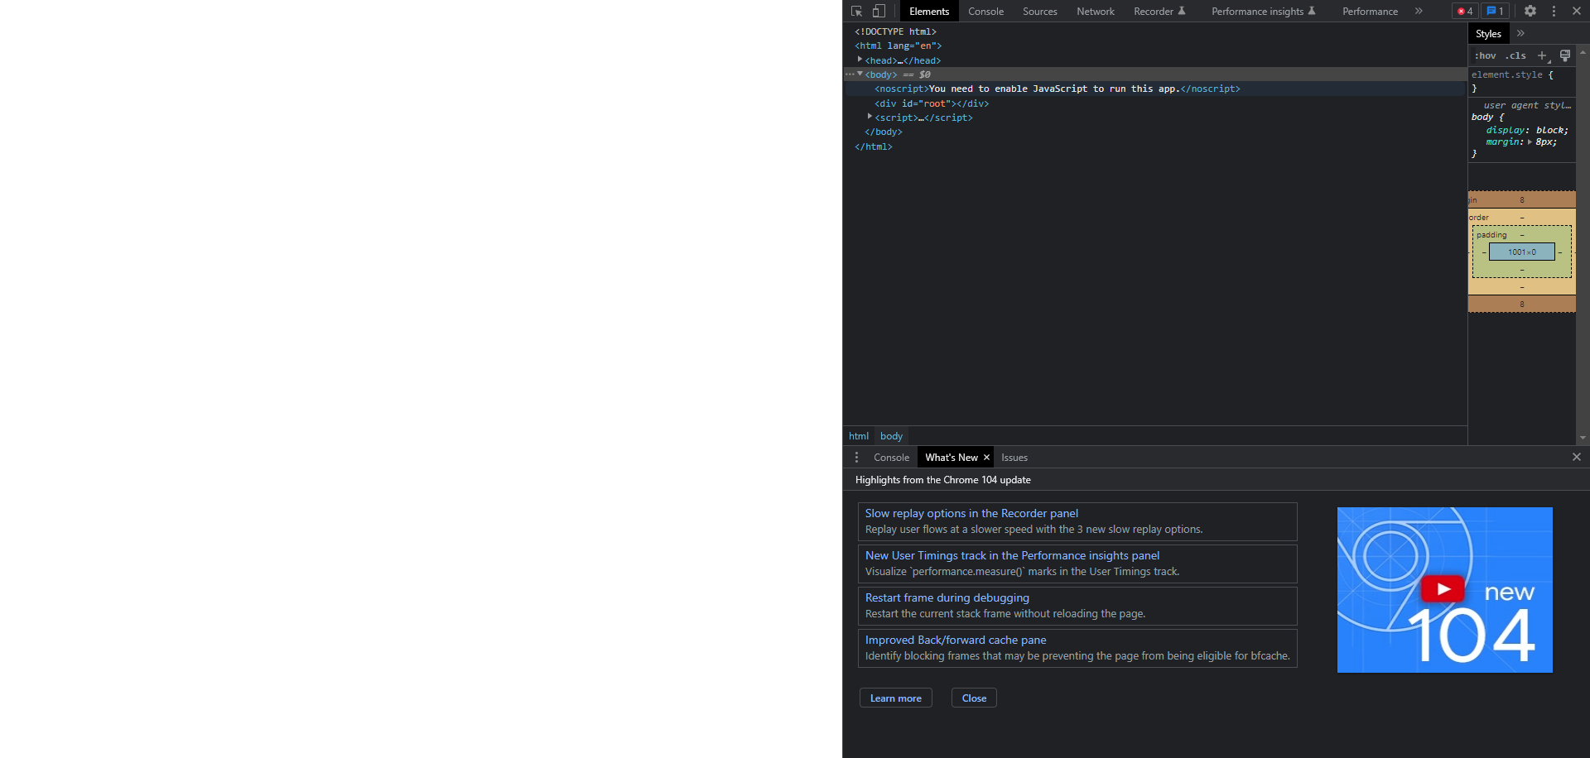Open the Issues drawer tab
The image size is (1590, 758).
pyautogui.click(x=1014, y=457)
